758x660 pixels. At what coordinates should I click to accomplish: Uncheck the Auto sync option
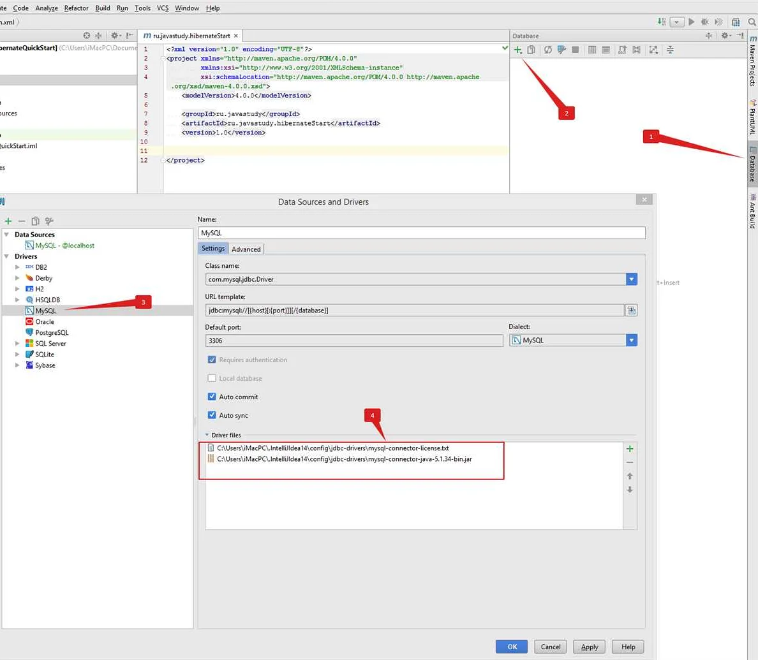point(211,415)
